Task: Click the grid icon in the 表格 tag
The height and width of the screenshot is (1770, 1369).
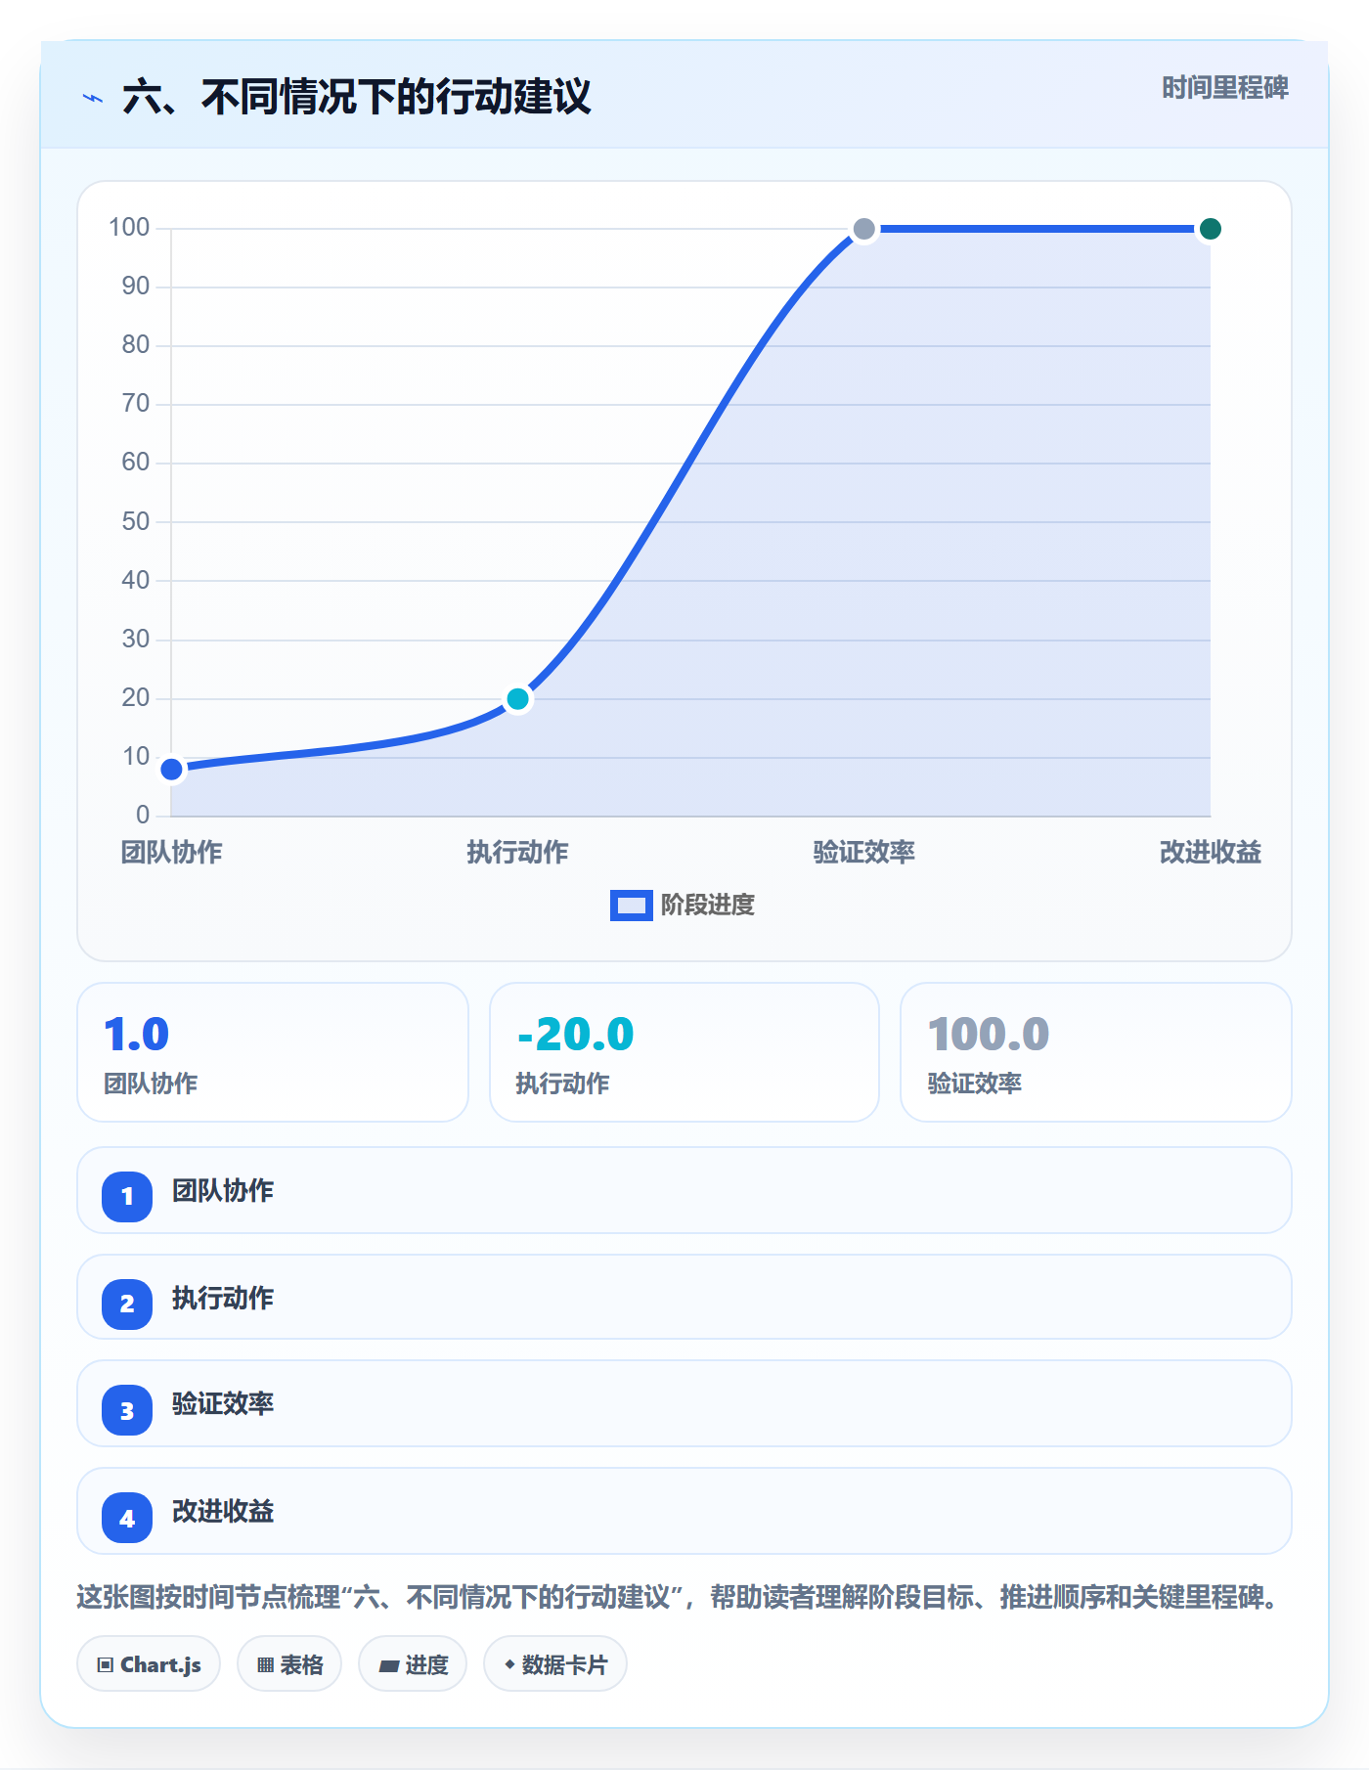Action: 265,1664
